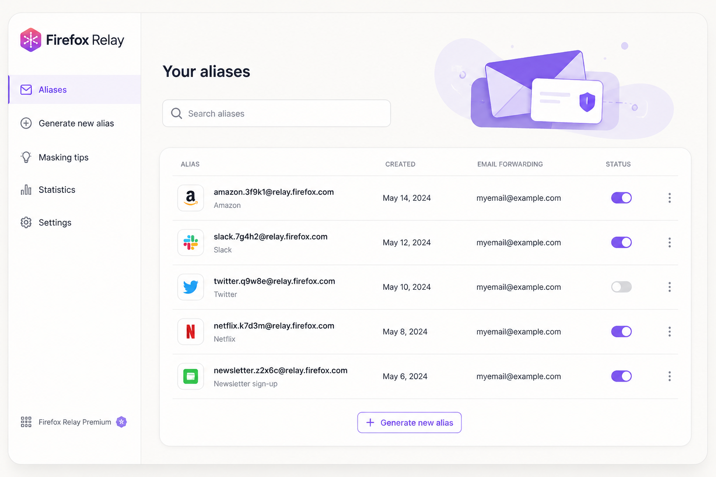Click the Aliases envelope icon in sidebar

(x=26, y=89)
